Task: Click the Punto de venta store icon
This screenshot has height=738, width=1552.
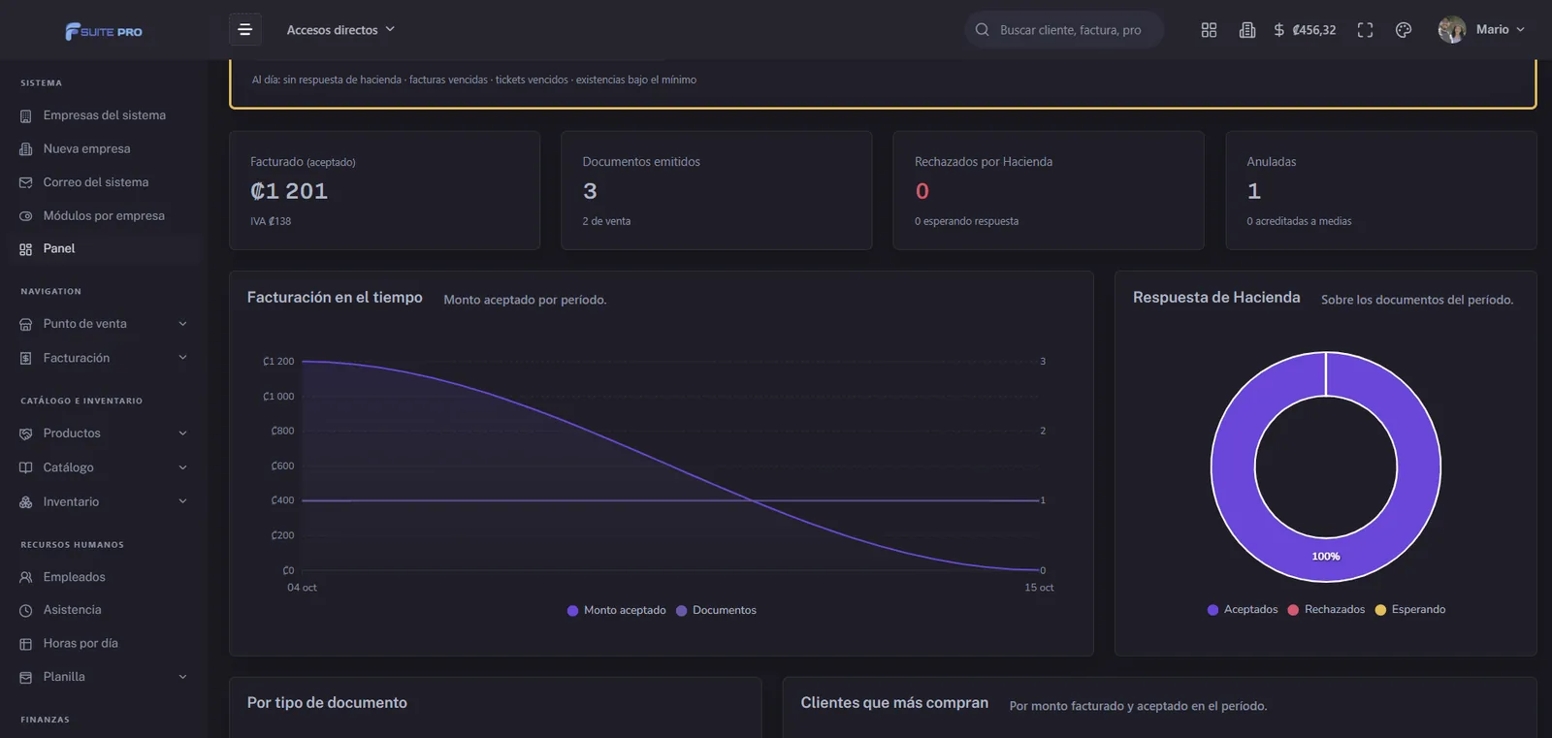Action: 26,325
